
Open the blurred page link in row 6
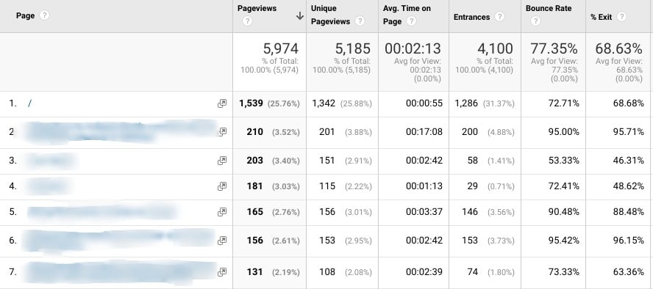pyautogui.click(x=118, y=241)
